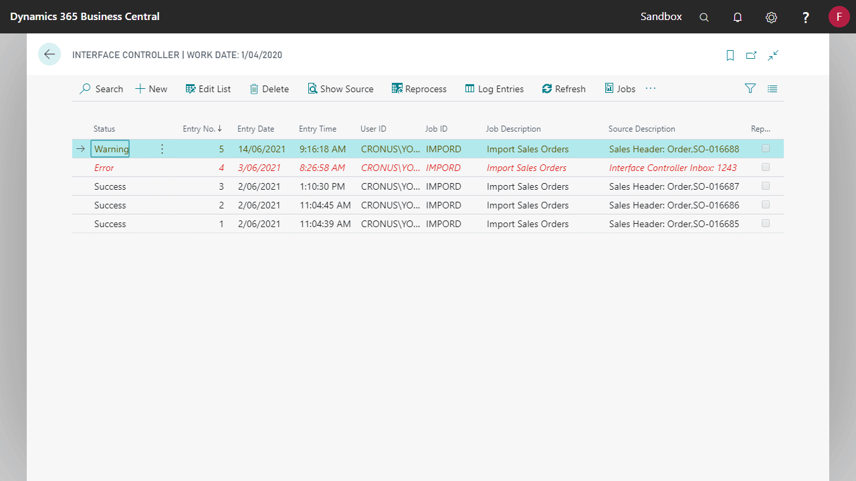Open the filter pane funnel icon

coord(750,88)
